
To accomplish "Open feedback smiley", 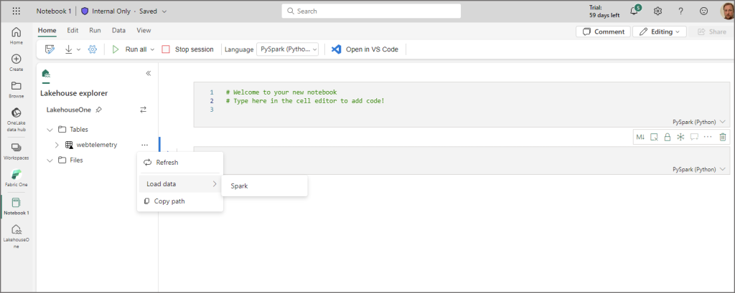I will (703, 11).
